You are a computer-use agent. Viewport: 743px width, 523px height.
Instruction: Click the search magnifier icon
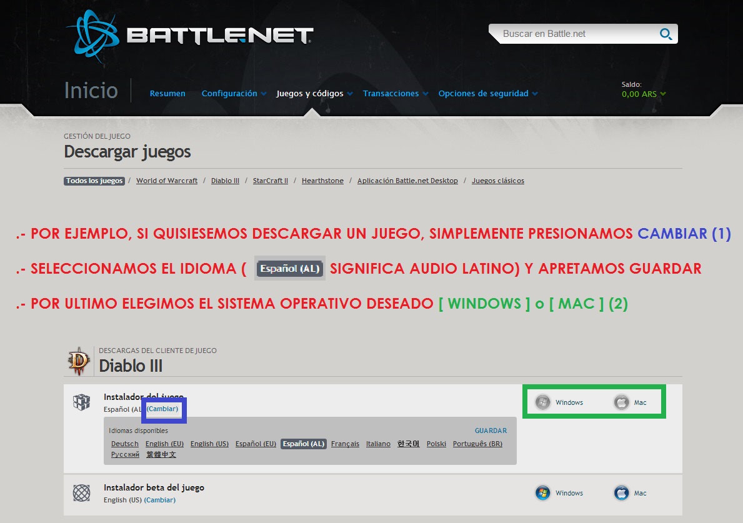tap(666, 34)
